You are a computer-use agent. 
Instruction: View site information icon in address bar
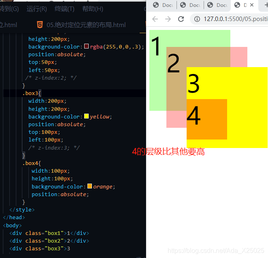coord(197,19)
